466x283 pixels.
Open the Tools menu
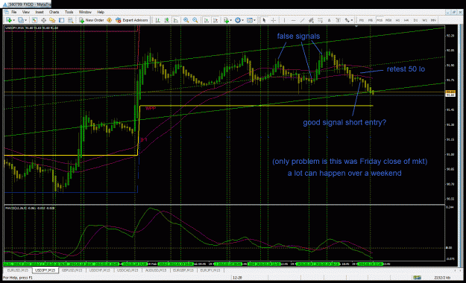(69, 12)
